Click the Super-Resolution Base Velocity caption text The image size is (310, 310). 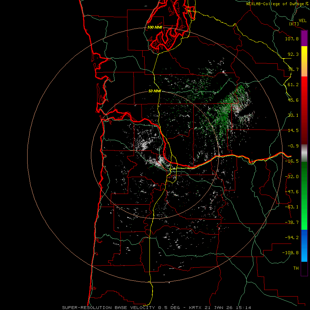click(x=157, y=308)
